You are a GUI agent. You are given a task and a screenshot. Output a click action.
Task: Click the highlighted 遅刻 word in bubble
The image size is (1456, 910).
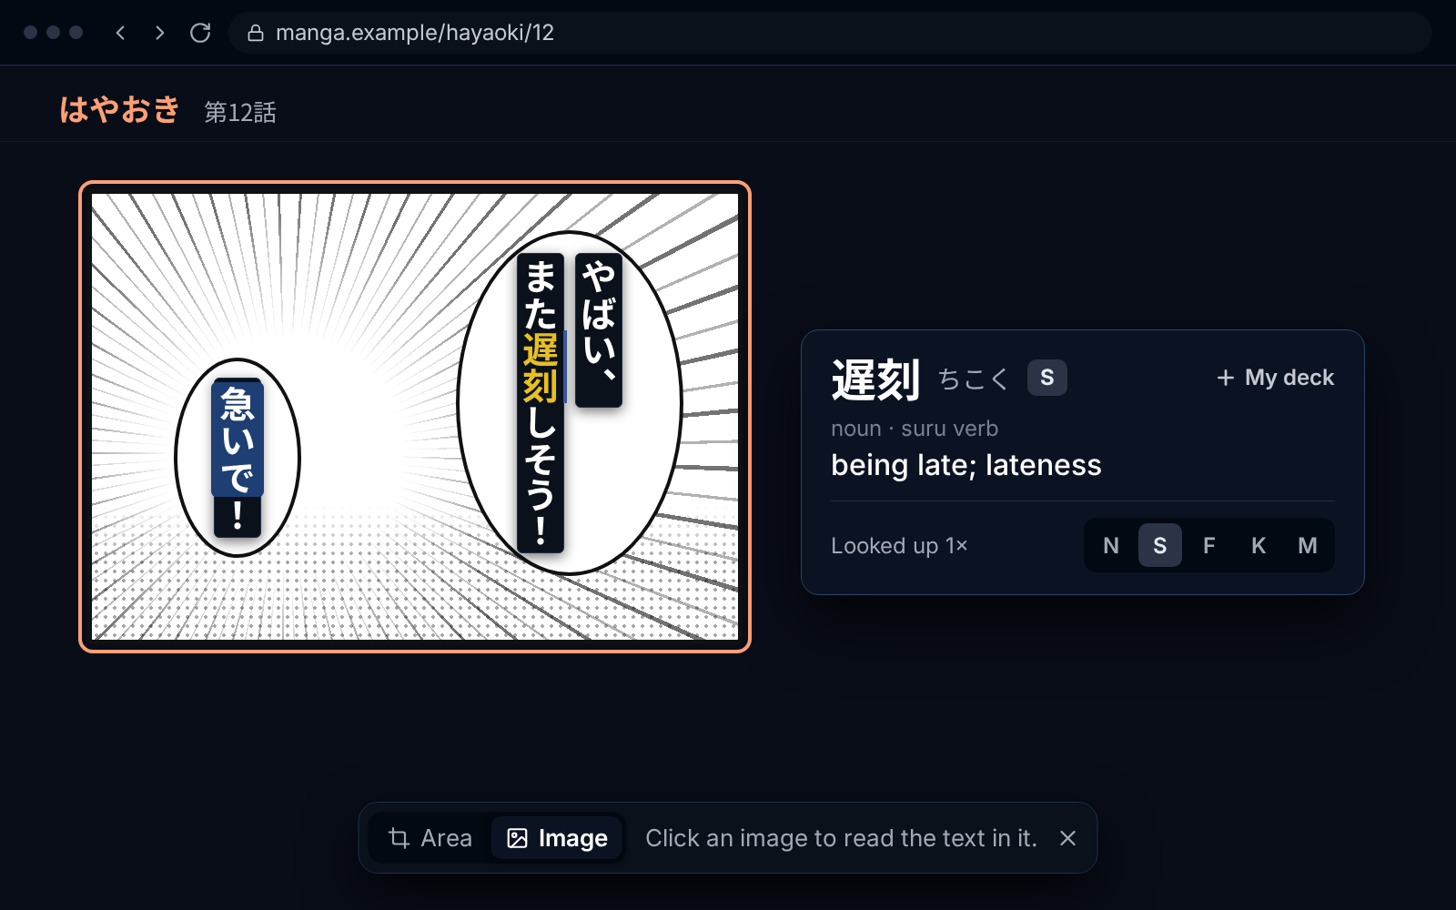[541, 368]
